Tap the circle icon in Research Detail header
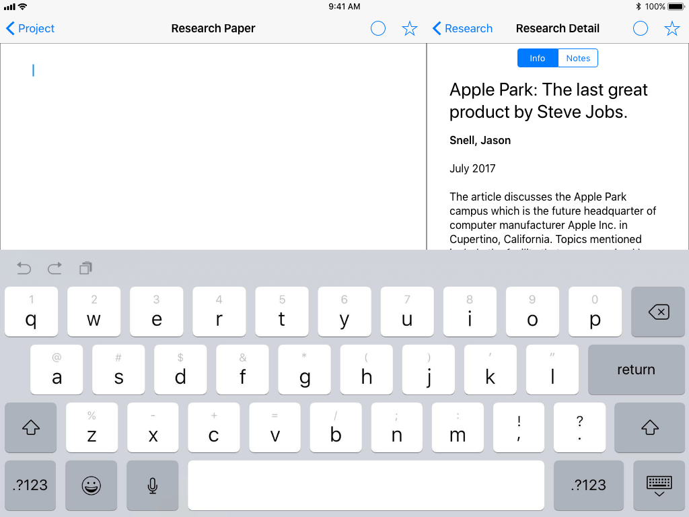The height and width of the screenshot is (517, 689). point(641,28)
